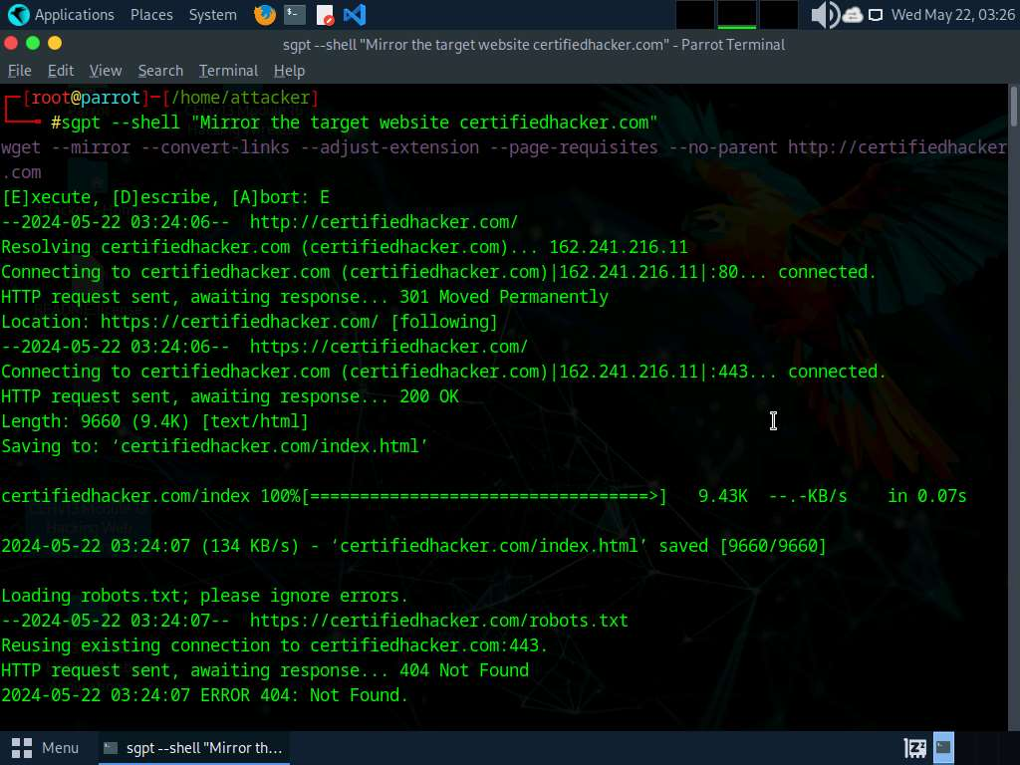Image resolution: width=1020 pixels, height=765 pixels.
Task: Click the Terminal menu item
Action: pyautogui.click(x=228, y=71)
